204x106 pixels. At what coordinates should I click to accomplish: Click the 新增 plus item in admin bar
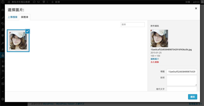click(55, 2)
